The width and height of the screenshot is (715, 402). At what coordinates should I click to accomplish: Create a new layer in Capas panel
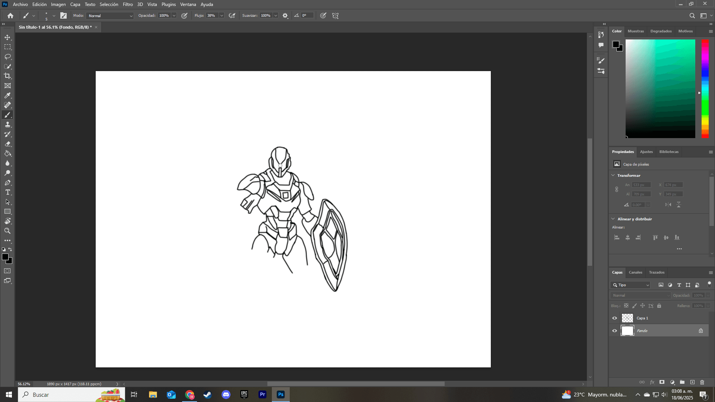point(692,382)
